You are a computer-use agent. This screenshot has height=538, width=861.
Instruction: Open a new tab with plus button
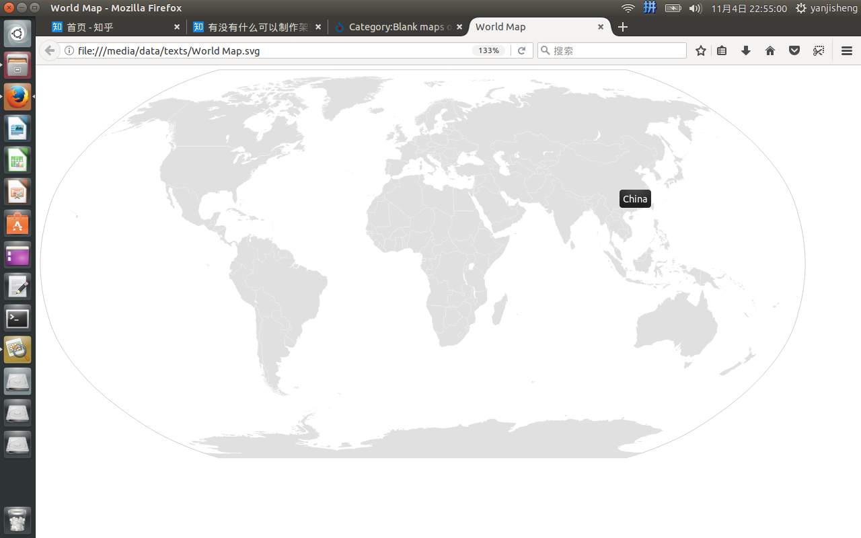coord(623,27)
